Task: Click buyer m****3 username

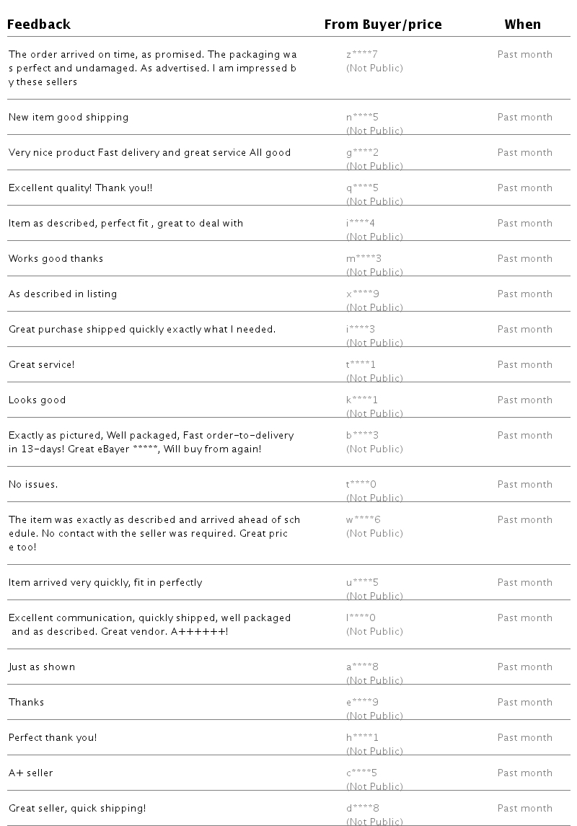Action: [x=364, y=259]
